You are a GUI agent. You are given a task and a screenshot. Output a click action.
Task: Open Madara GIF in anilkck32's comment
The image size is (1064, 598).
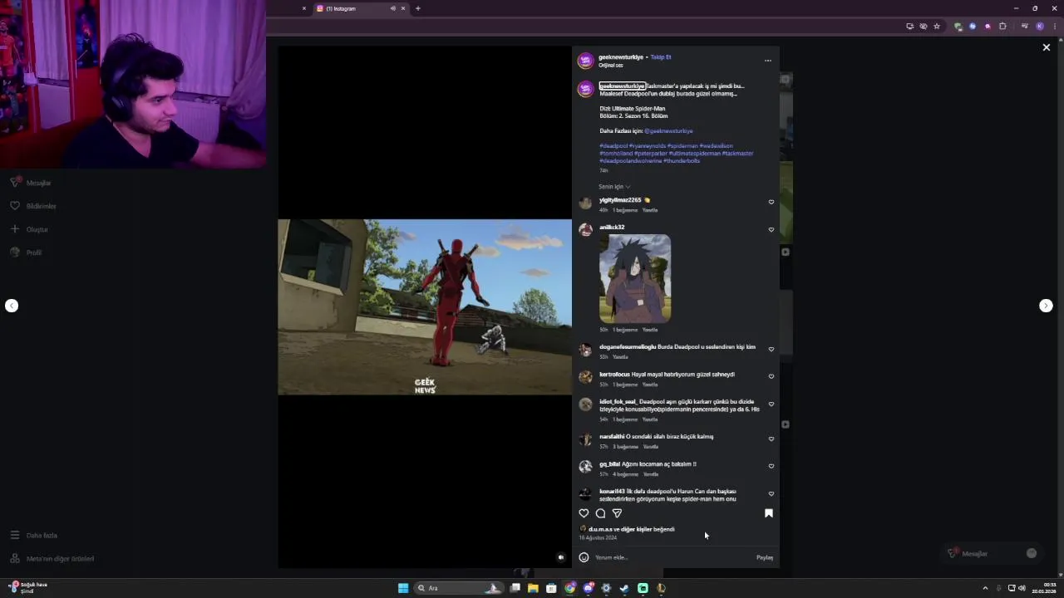click(635, 278)
